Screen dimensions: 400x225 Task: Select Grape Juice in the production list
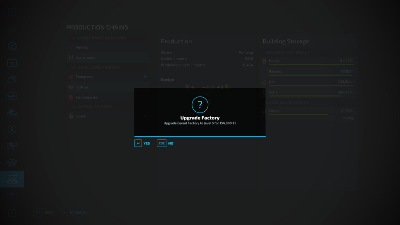(85, 58)
